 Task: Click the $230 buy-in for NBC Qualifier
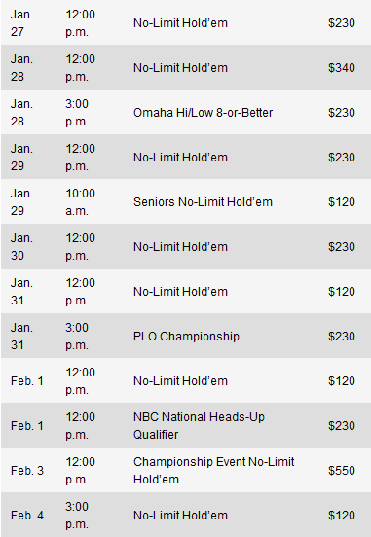[x=342, y=426]
